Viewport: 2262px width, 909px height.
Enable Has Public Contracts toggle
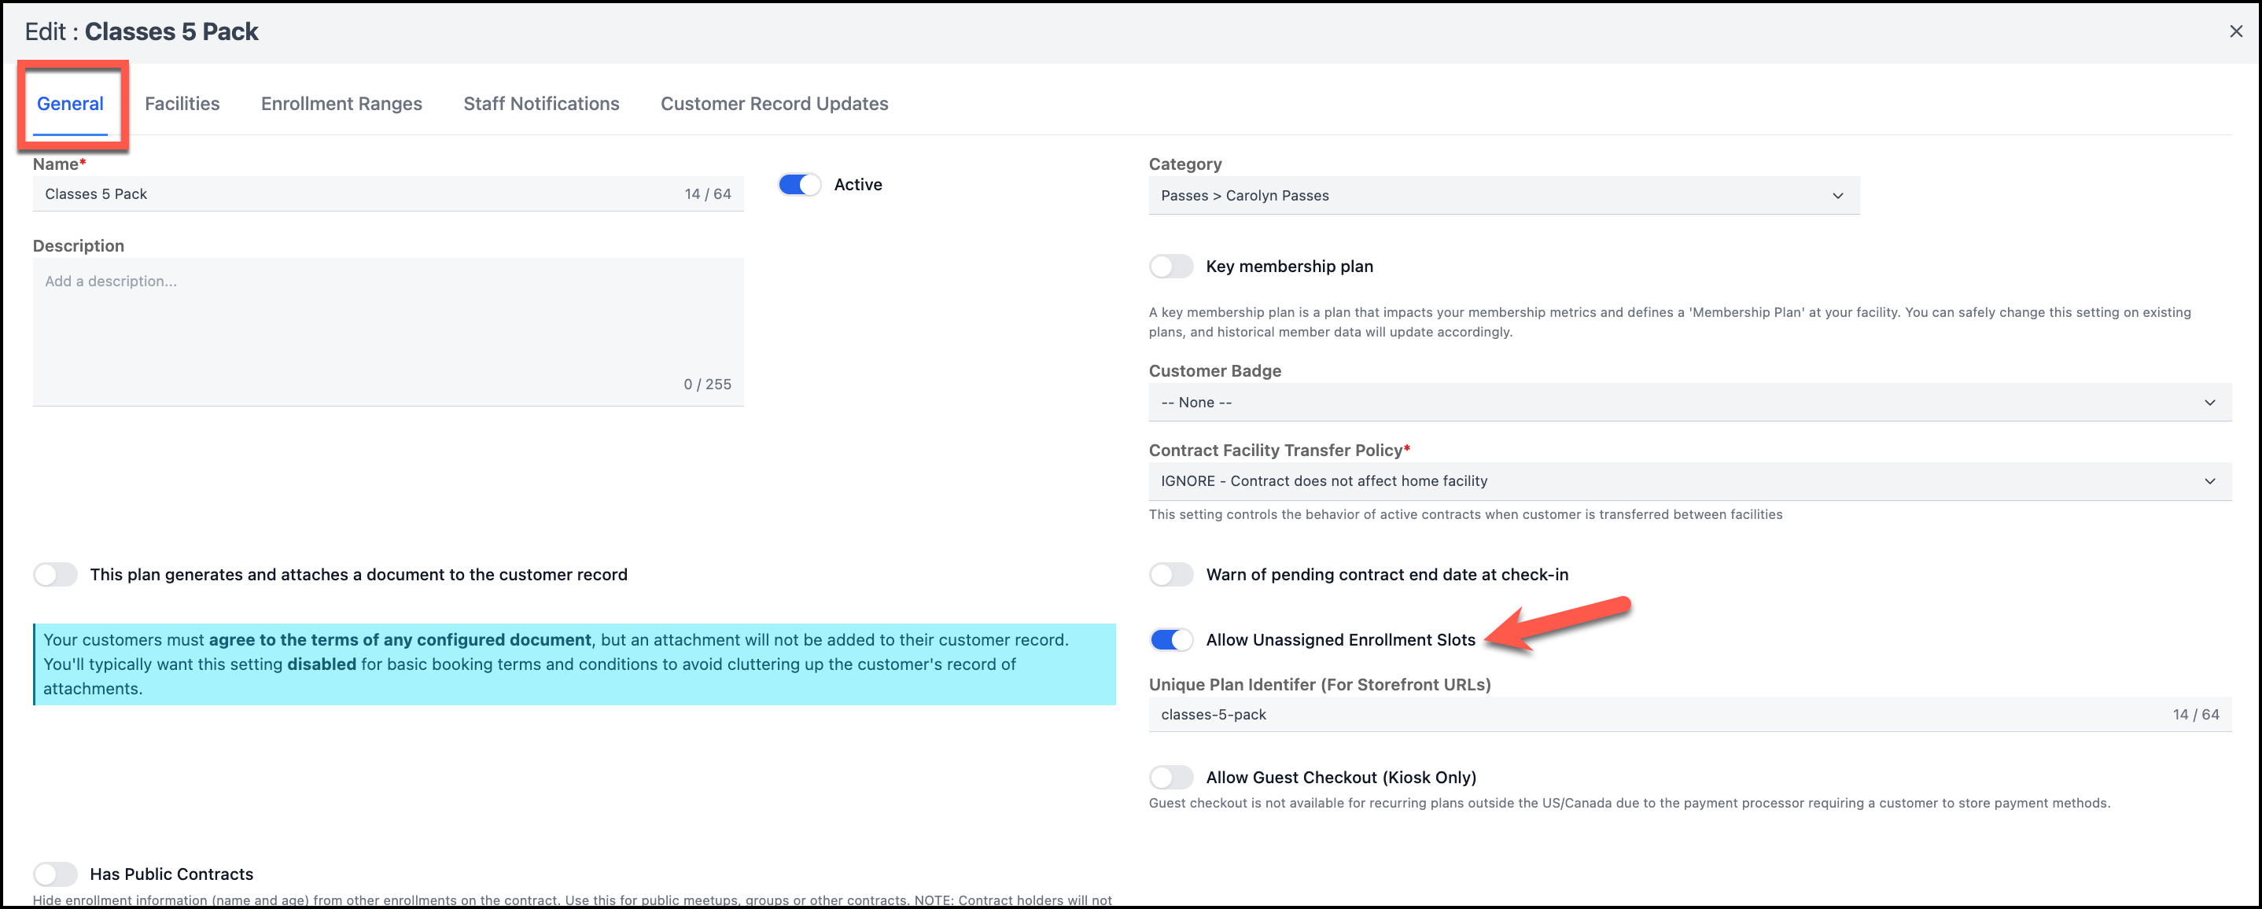(x=55, y=874)
